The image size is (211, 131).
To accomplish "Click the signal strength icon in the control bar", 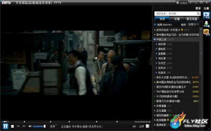I will click(x=134, y=126).
